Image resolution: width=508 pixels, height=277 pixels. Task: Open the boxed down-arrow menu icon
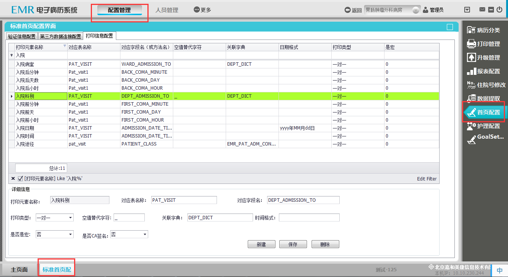pyautogui.click(x=468, y=10)
